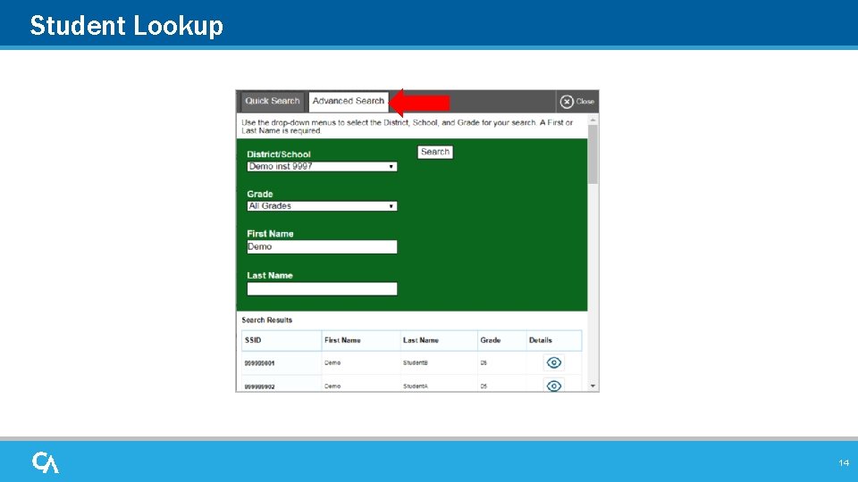Open the Advanced Search tab
This screenshot has width=858, height=482.
(x=349, y=101)
